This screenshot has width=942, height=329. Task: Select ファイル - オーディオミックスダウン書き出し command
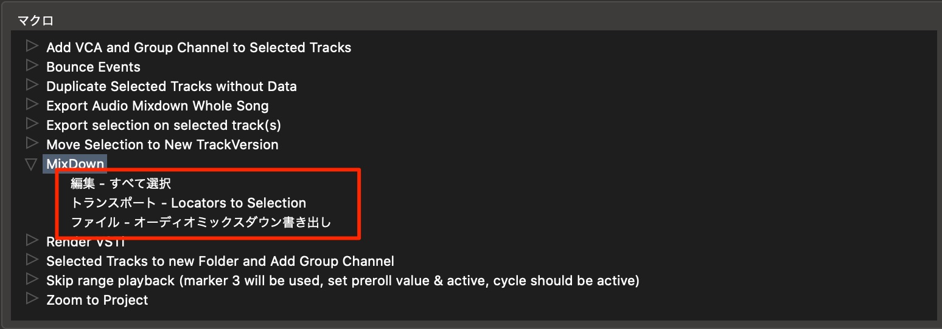[x=201, y=222]
